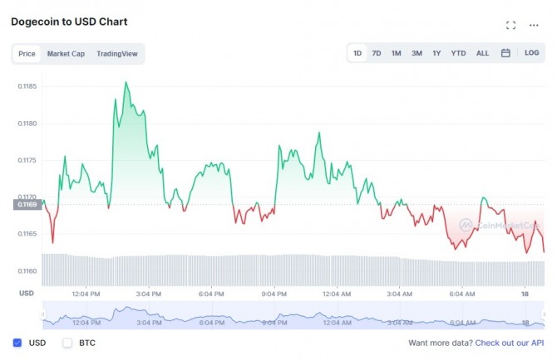Switch to the Price tab
Screen dimensions: 557x360
pyautogui.click(x=27, y=54)
